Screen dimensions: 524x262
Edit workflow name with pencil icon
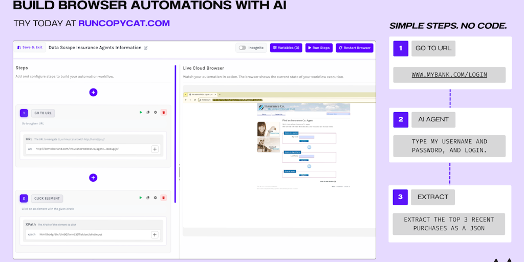click(x=146, y=48)
